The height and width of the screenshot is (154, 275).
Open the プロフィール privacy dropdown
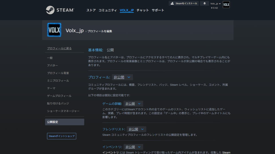(122, 77)
